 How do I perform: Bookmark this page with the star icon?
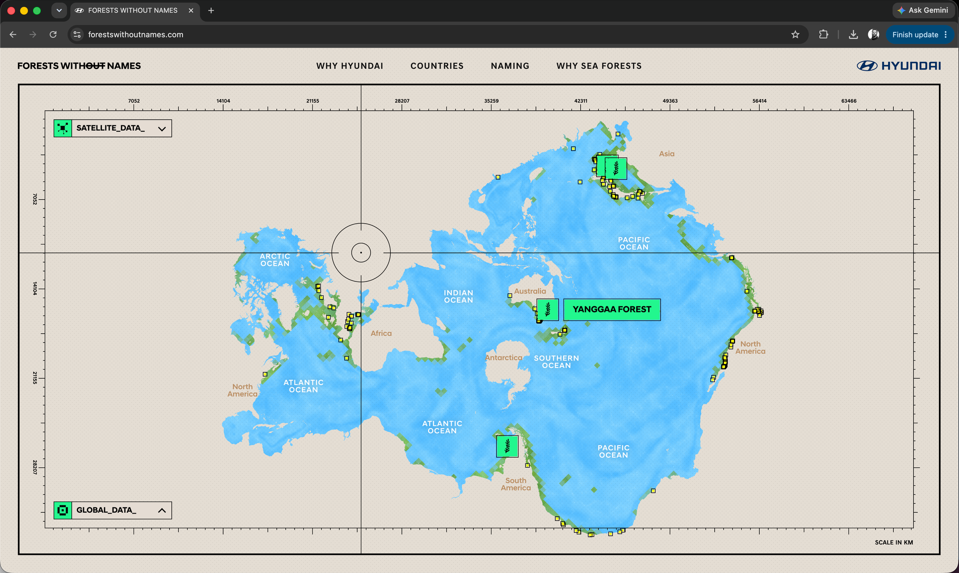pos(795,35)
